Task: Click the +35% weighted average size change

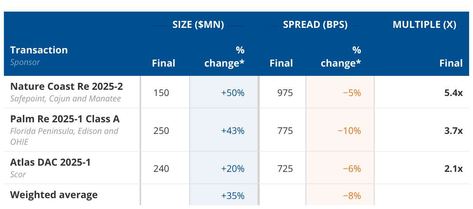Action: pos(233,196)
